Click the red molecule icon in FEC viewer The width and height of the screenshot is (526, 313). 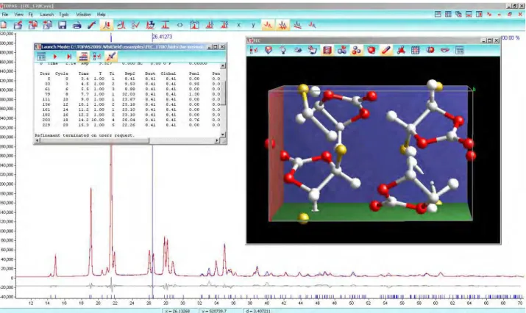coord(401,50)
